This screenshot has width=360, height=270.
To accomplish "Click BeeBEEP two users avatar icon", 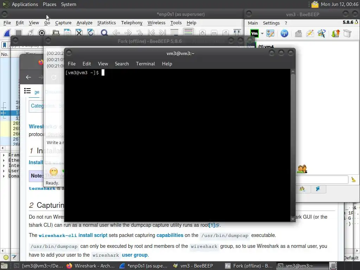I will point(302,169).
